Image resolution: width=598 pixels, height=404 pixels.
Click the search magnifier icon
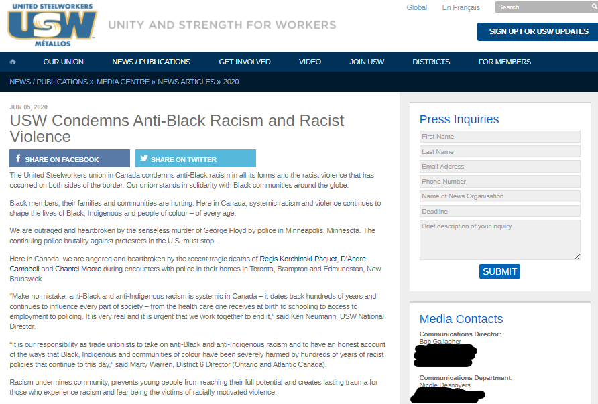coord(594,7)
